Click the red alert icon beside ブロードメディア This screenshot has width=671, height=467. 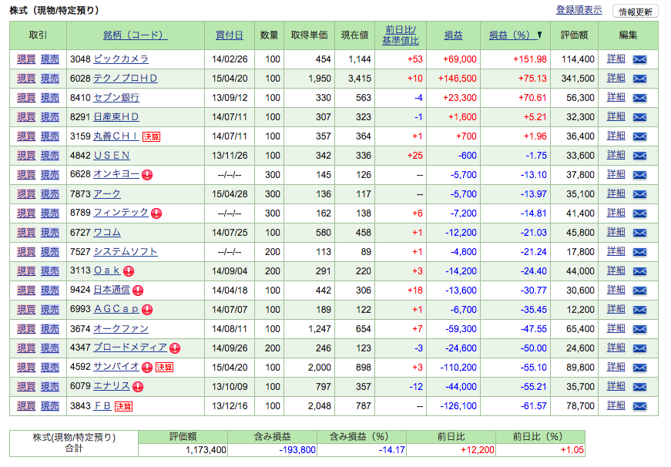tap(175, 348)
